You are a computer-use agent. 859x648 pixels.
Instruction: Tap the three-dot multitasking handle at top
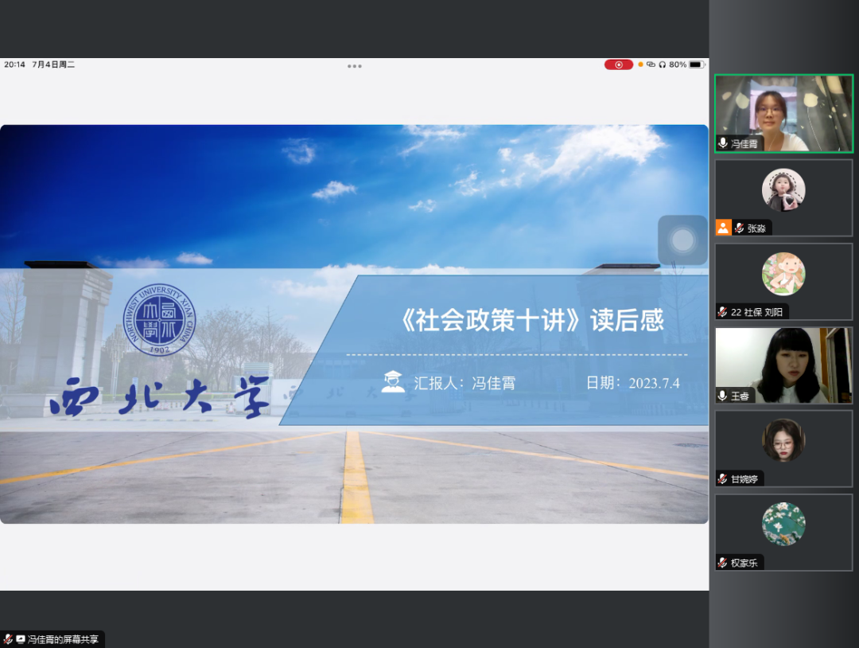click(x=355, y=66)
